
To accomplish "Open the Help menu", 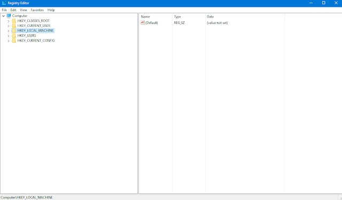I will pyautogui.click(x=51, y=10).
